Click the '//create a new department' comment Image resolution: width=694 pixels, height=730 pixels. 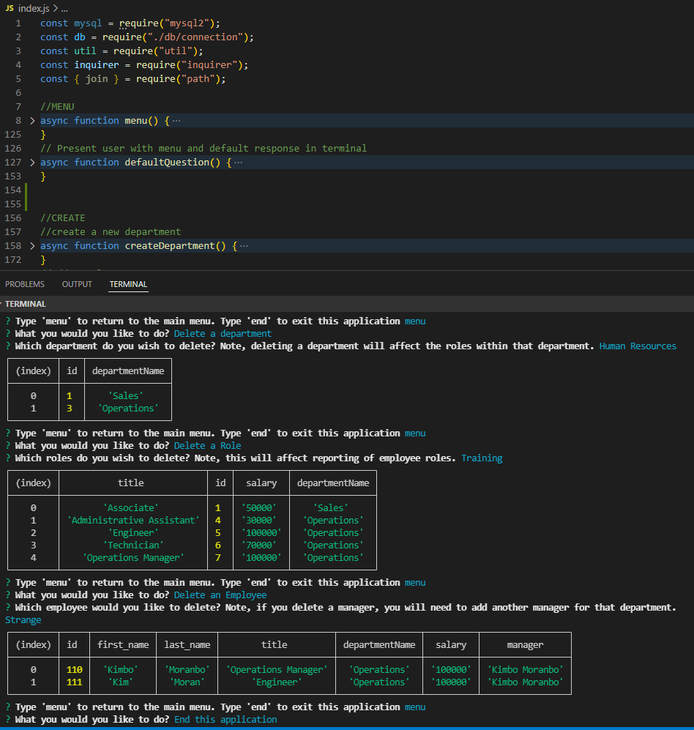tap(111, 232)
